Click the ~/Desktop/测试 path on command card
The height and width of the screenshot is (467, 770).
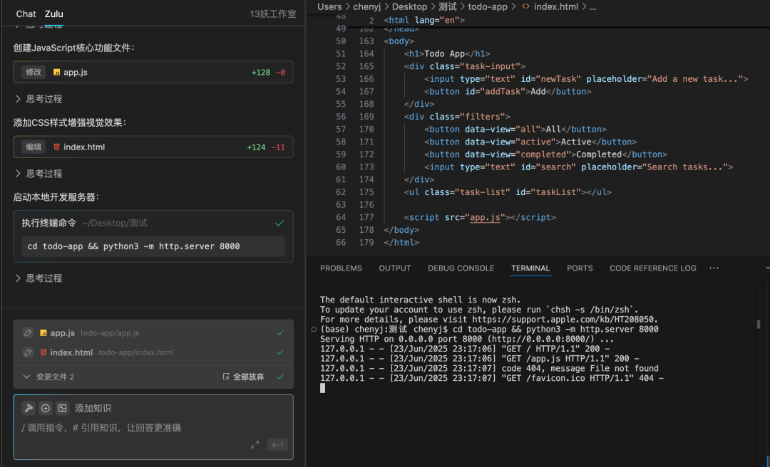pos(114,224)
